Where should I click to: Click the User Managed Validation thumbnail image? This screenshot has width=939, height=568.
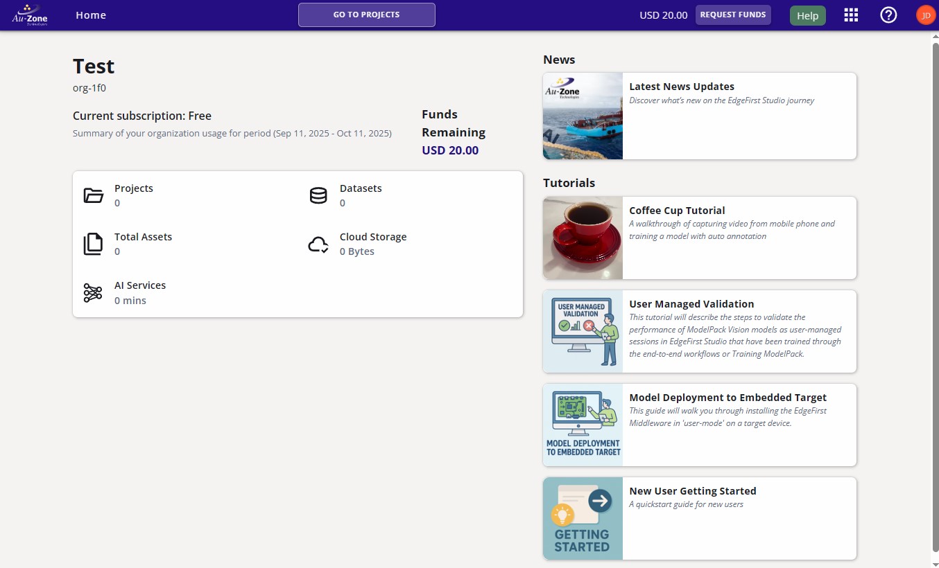pyautogui.click(x=583, y=332)
